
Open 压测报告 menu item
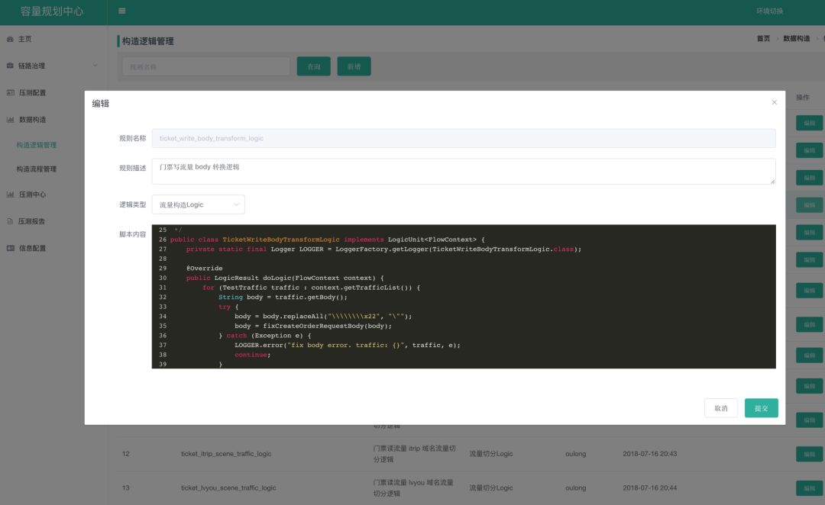click(x=31, y=221)
